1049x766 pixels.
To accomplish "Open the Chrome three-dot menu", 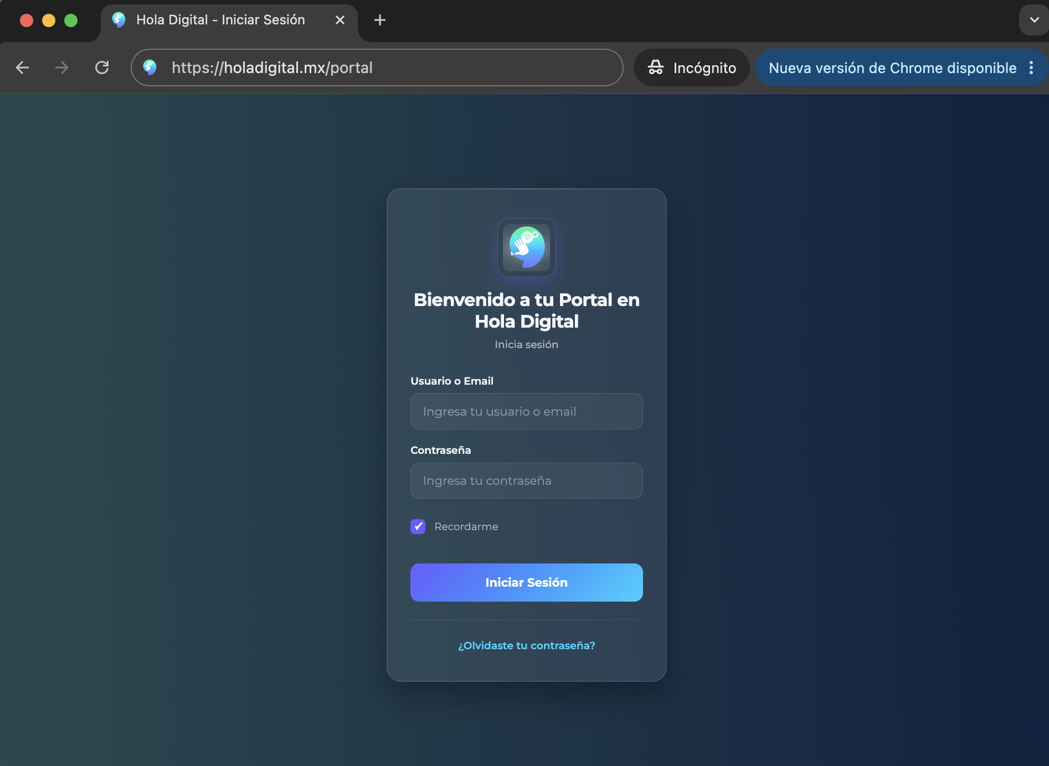I will [x=1031, y=68].
